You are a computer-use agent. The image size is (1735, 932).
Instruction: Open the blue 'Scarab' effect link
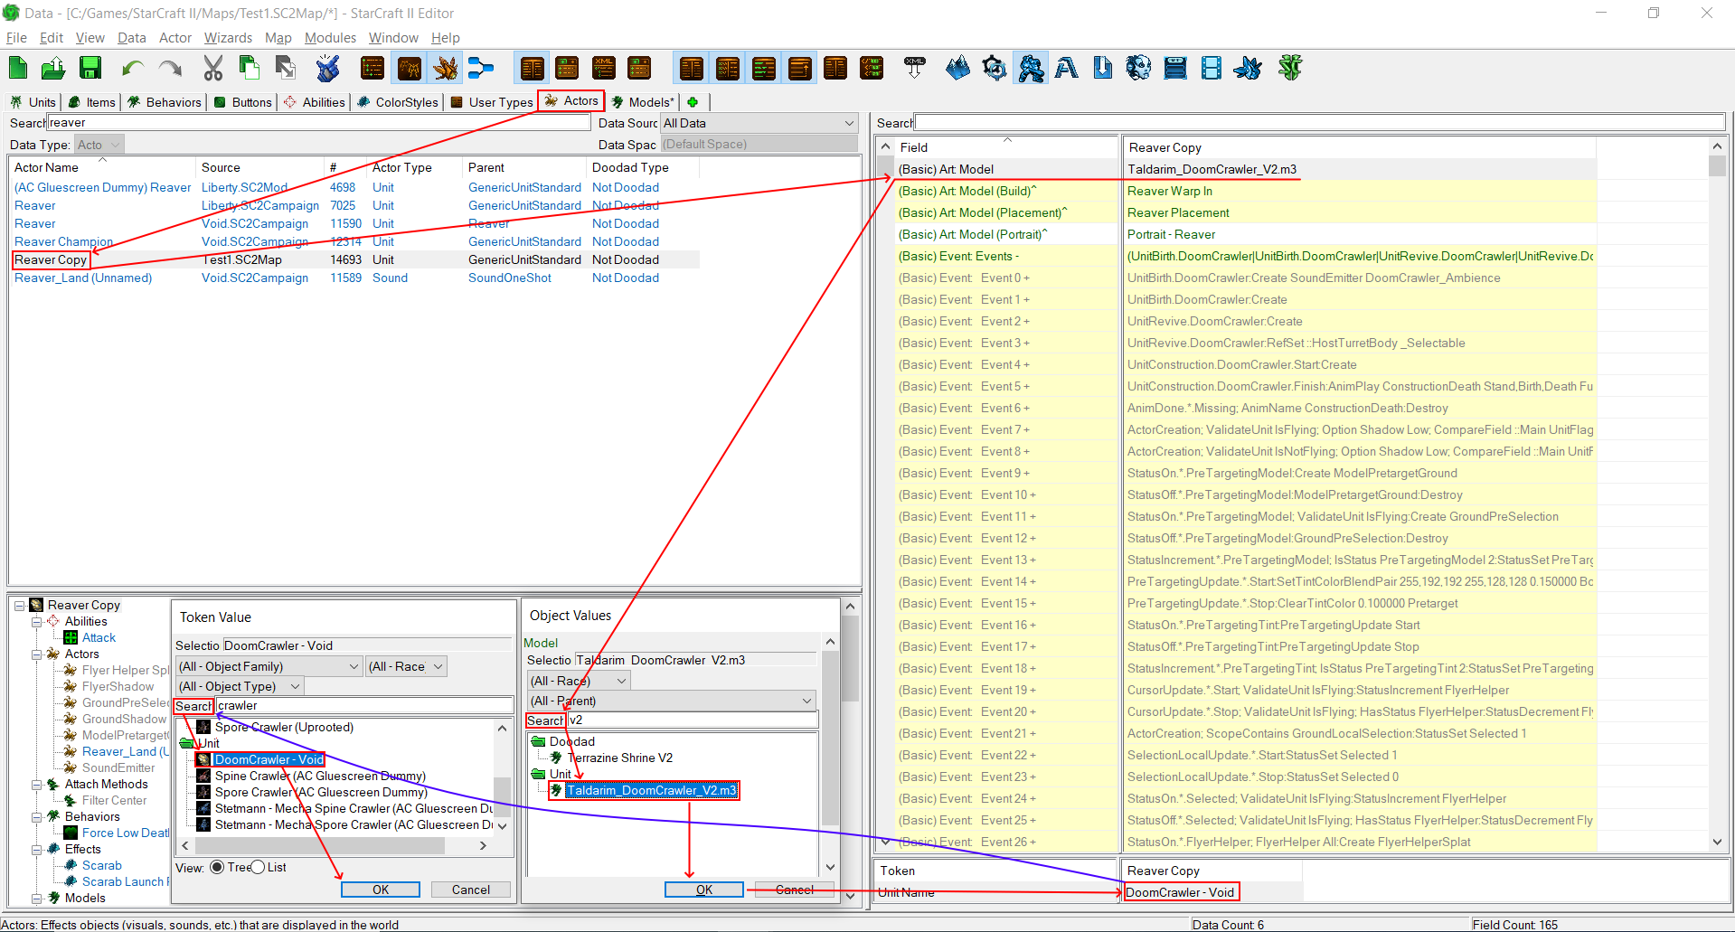click(x=102, y=866)
